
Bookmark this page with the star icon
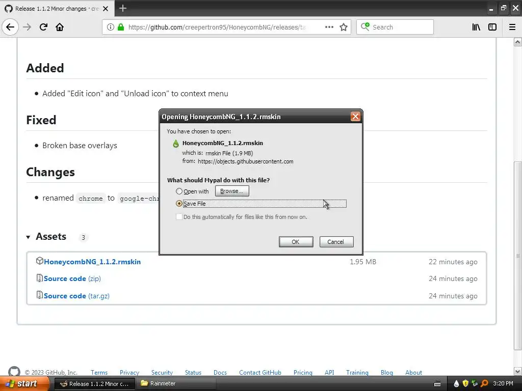click(344, 27)
